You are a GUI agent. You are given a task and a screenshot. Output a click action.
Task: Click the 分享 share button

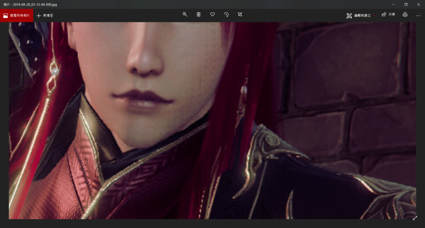388,15
